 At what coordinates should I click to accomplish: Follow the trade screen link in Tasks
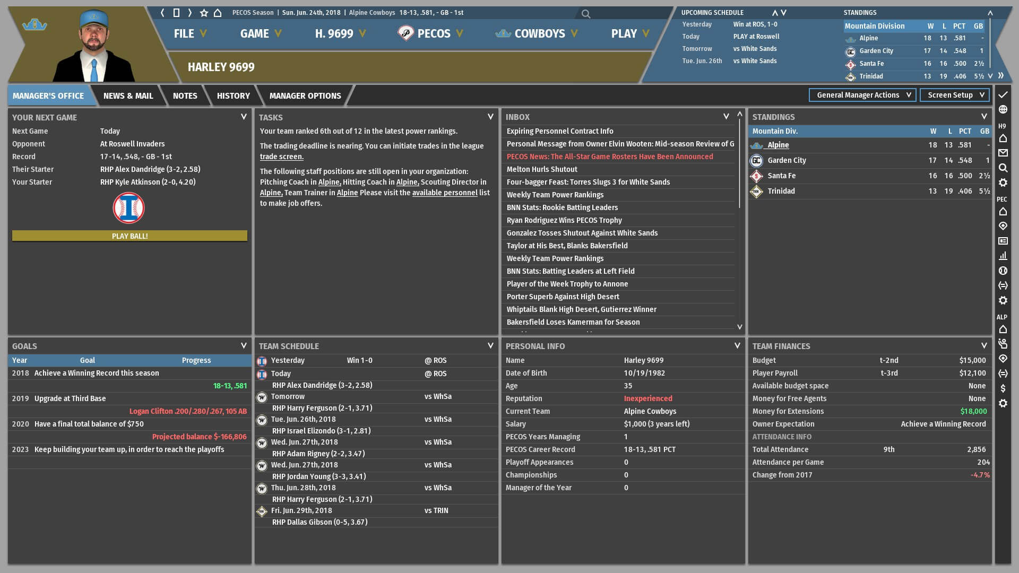point(281,157)
